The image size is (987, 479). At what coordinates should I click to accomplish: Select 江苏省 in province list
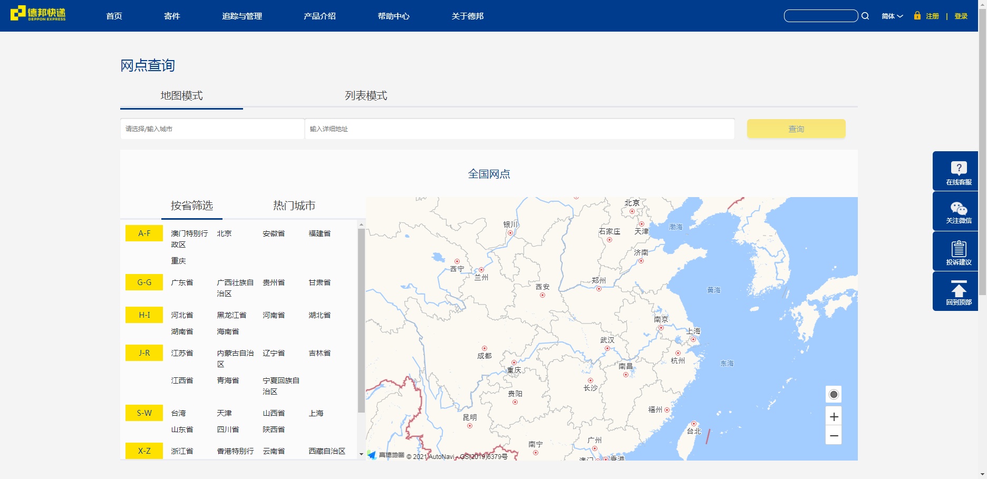[x=182, y=353]
